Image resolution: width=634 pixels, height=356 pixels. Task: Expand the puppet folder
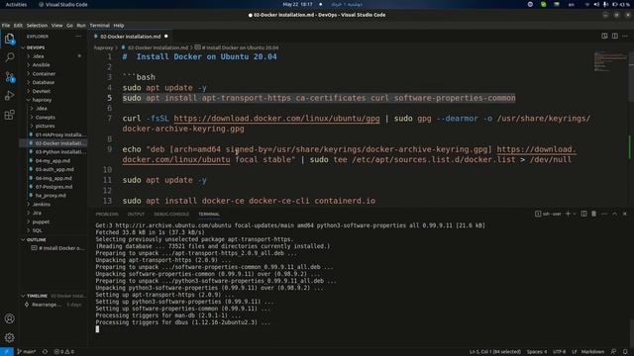point(41,222)
